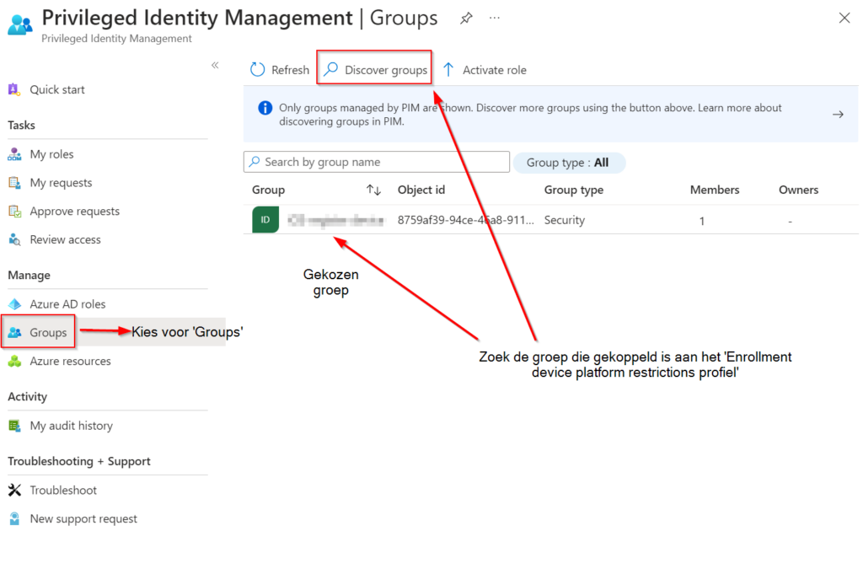This screenshot has height=563, width=863.
Task: Open the Group type : All filter
Action: tap(569, 163)
